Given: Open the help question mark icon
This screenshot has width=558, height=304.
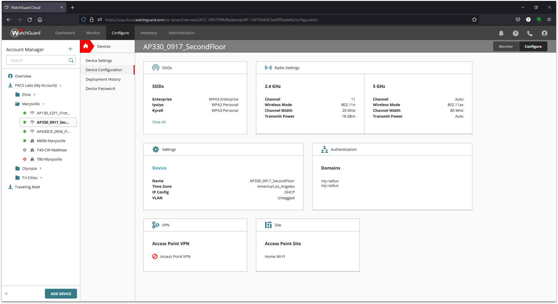Looking at the screenshot, I should pyautogui.click(x=516, y=33).
